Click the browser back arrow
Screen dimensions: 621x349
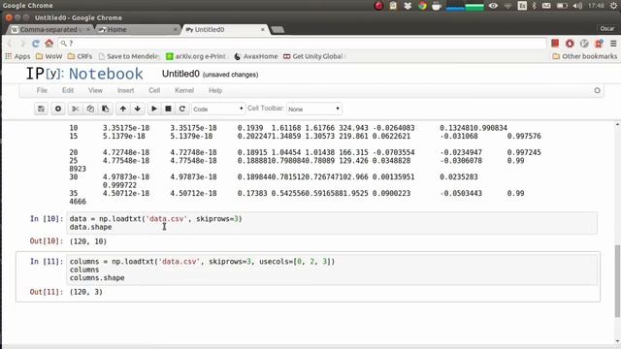pyautogui.click(x=10, y=43)
